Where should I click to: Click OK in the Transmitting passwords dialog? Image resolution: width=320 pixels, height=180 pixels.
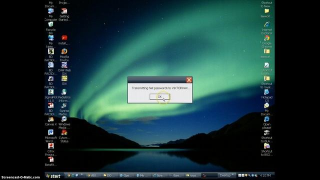pos(159,96)
